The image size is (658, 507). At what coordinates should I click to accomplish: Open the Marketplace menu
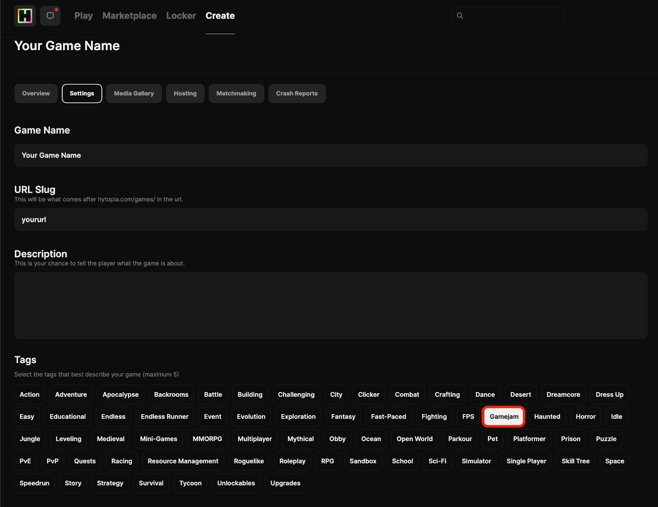click(129, 16)
